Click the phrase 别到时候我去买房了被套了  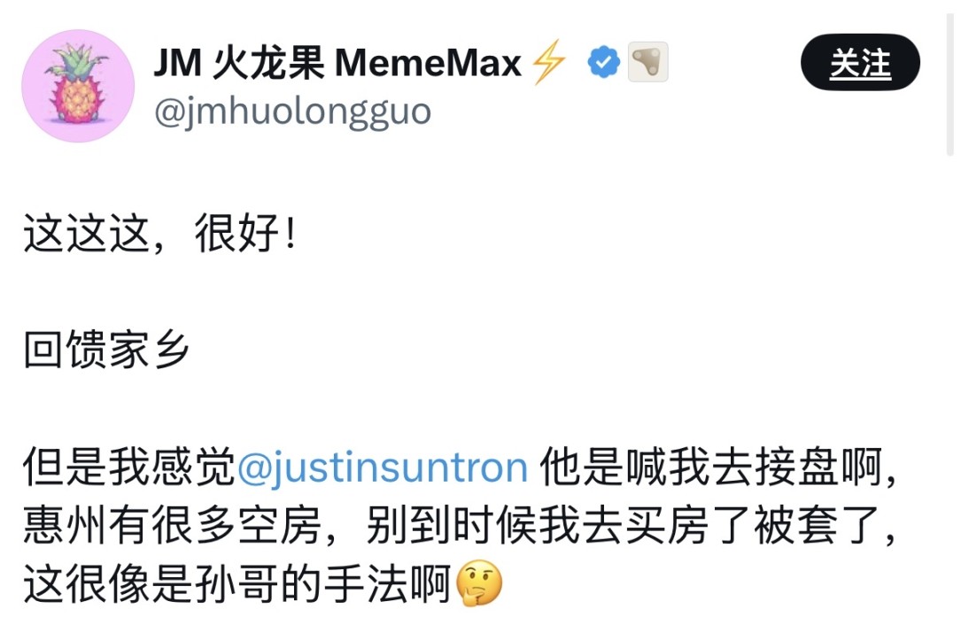click(624, 526)
